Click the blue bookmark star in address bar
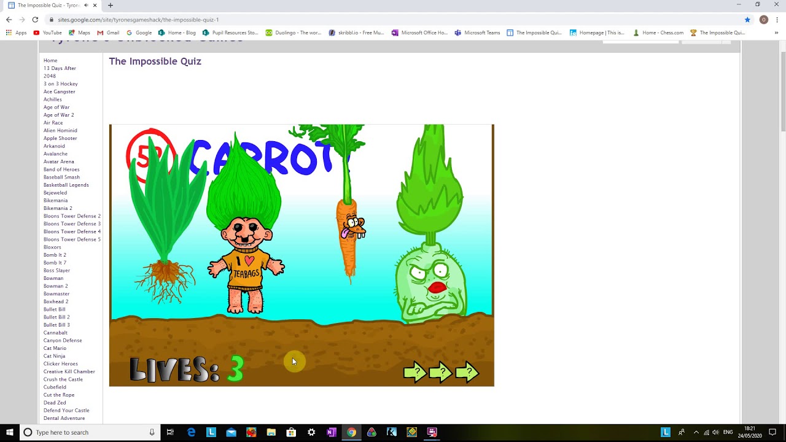This screenshot has width=786, height=442. [x=747, y=20]
